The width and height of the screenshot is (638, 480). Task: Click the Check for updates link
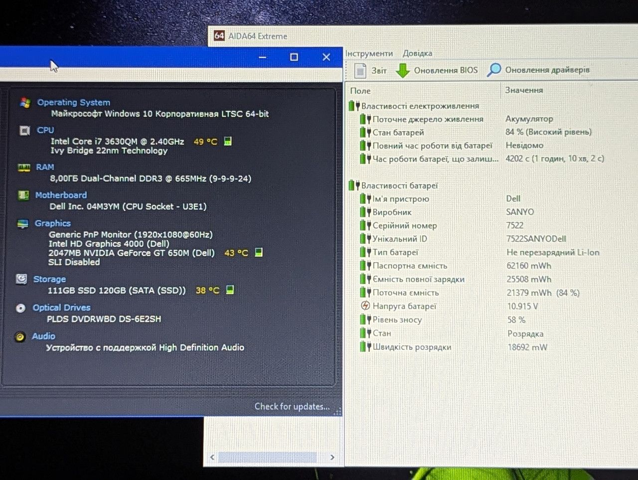pos(292,406)
